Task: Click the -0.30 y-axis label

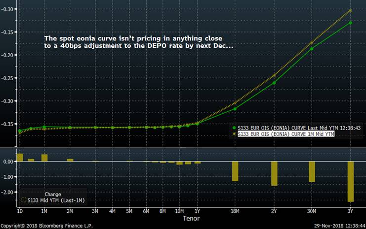Action: coord(6,101)
